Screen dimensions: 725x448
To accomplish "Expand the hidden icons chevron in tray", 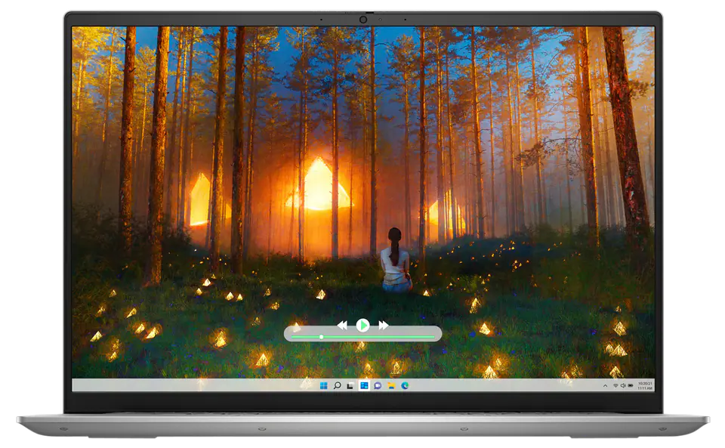I will (606, 385).
